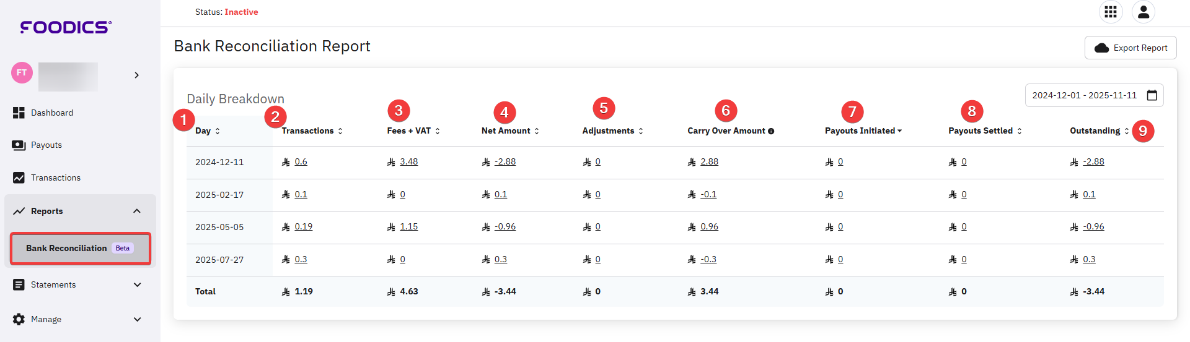Open the 0.6 Transactions amount link

[x=301, y=162]
